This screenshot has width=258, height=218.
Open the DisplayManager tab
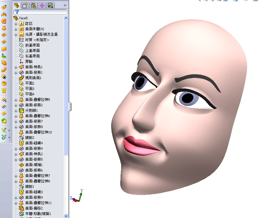(x=50, y=5)
